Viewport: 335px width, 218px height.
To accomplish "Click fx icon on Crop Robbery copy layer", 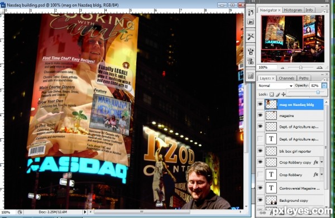I will 315,162.
